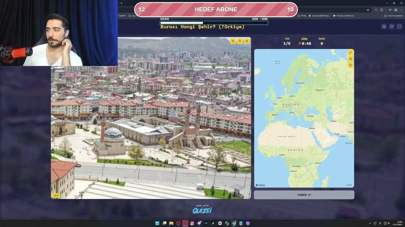Open the quiz settings gear
The image size is (405, 227).
[384, 26]
